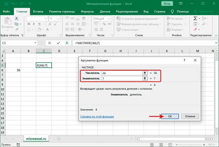Image resolution: width=219 pixels, height=147 pixels.
Task: Switch to the Главная ribbon tab
Action: tap(22, 12)
